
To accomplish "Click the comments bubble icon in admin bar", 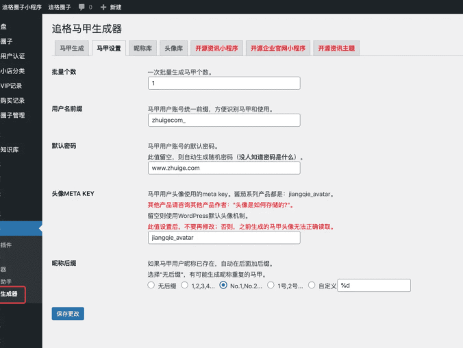I will [x=82, y=7].
